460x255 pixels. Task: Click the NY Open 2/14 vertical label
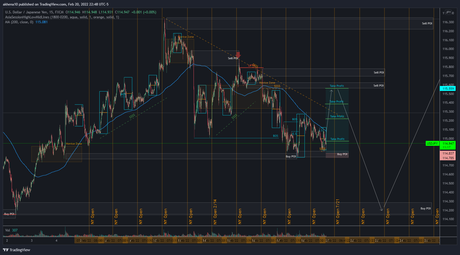point(215,212)
